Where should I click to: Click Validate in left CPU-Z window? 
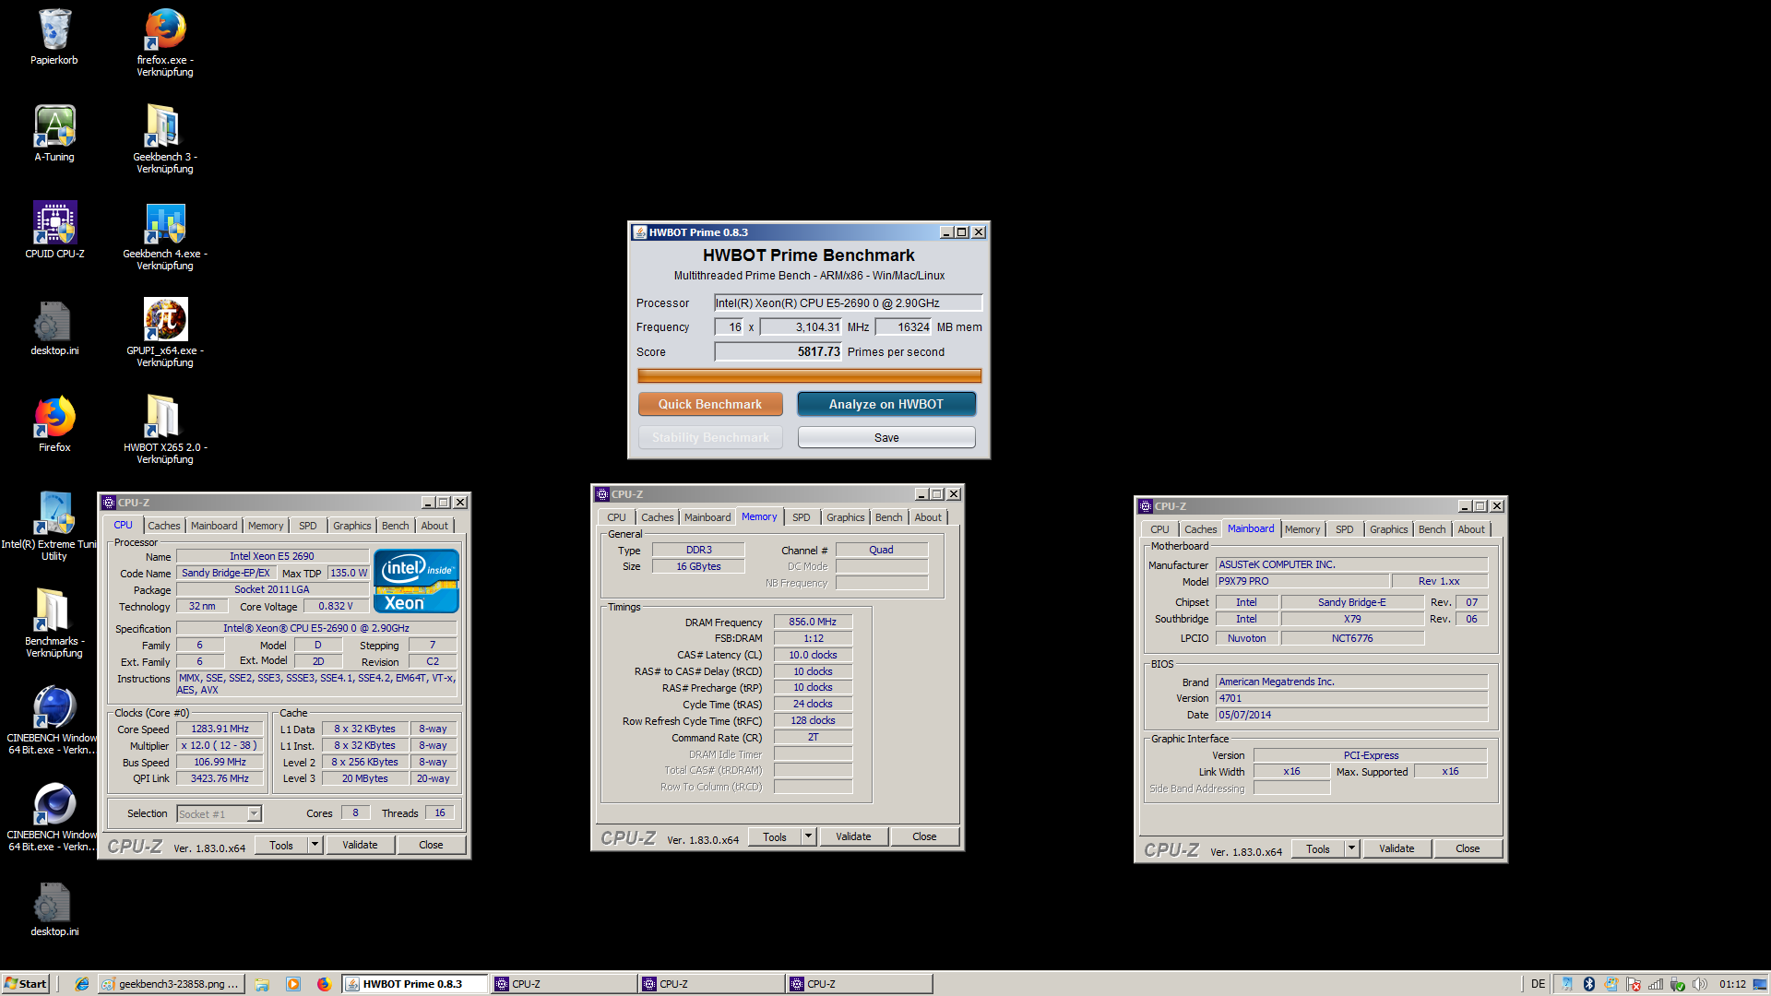tap(360, 845)
